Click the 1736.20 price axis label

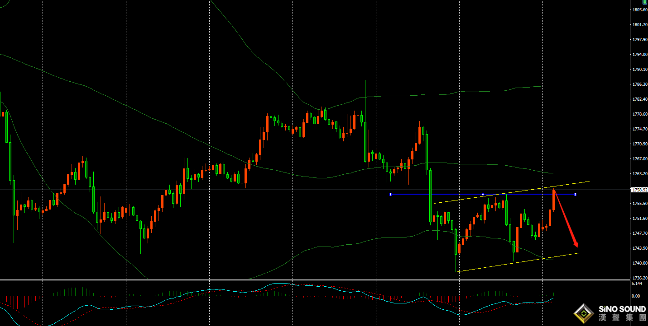click(638, 278)
